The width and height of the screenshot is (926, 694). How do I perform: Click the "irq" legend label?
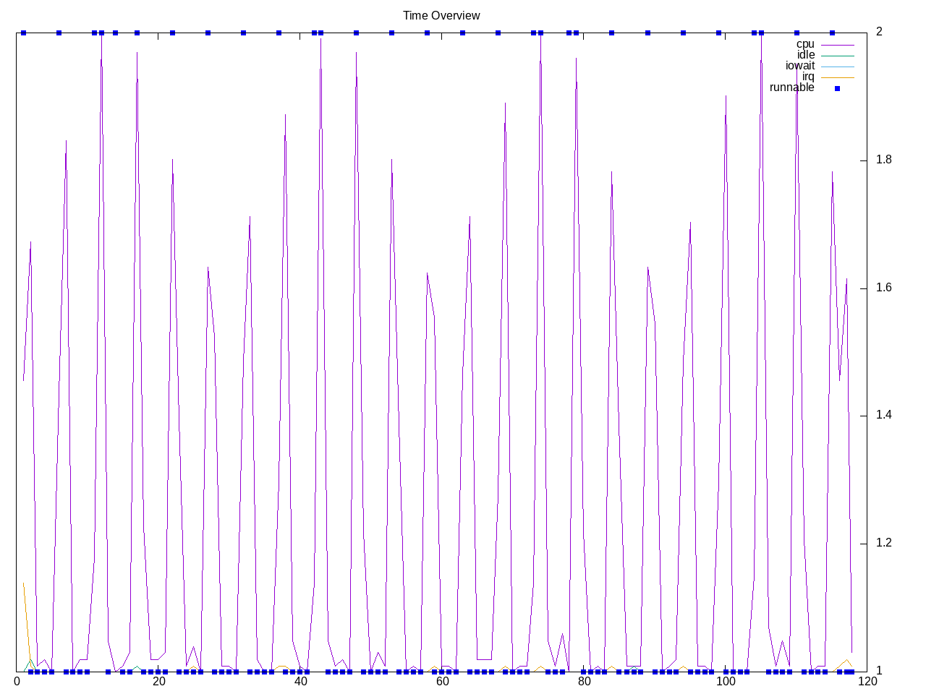click(807, 77)
